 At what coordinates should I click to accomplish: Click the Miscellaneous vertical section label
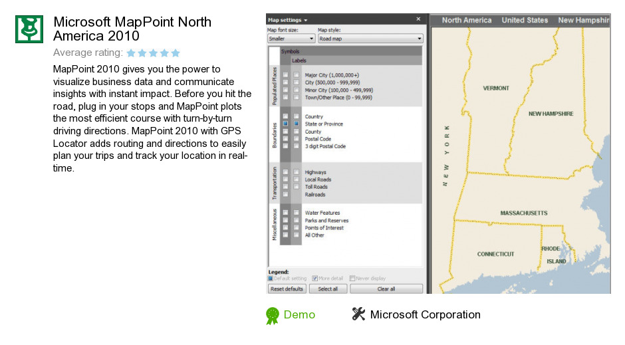(274, 225)
